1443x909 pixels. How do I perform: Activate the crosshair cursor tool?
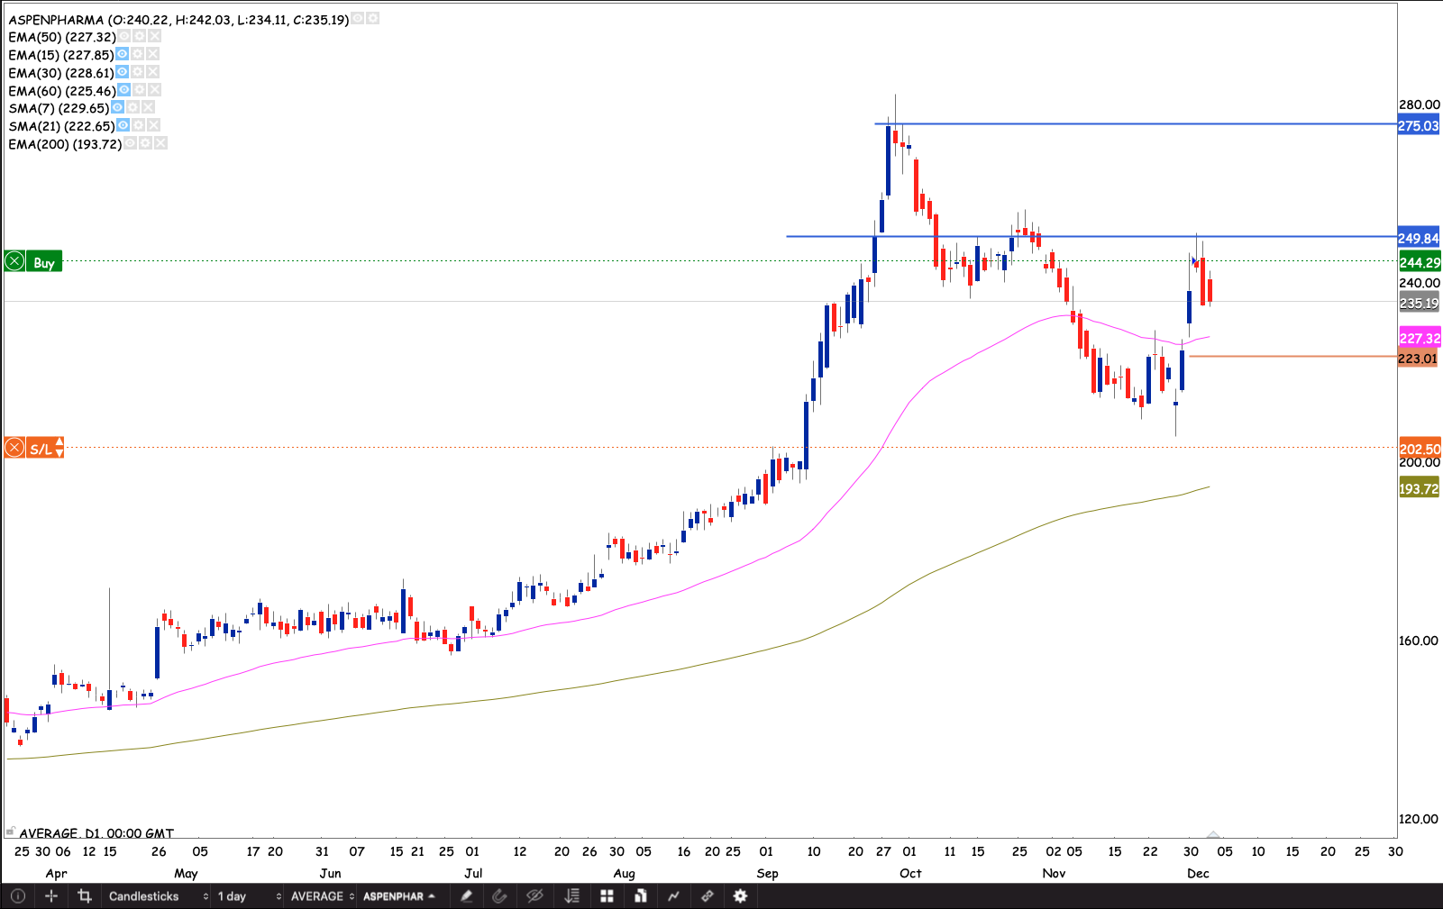tap(51, 896)
